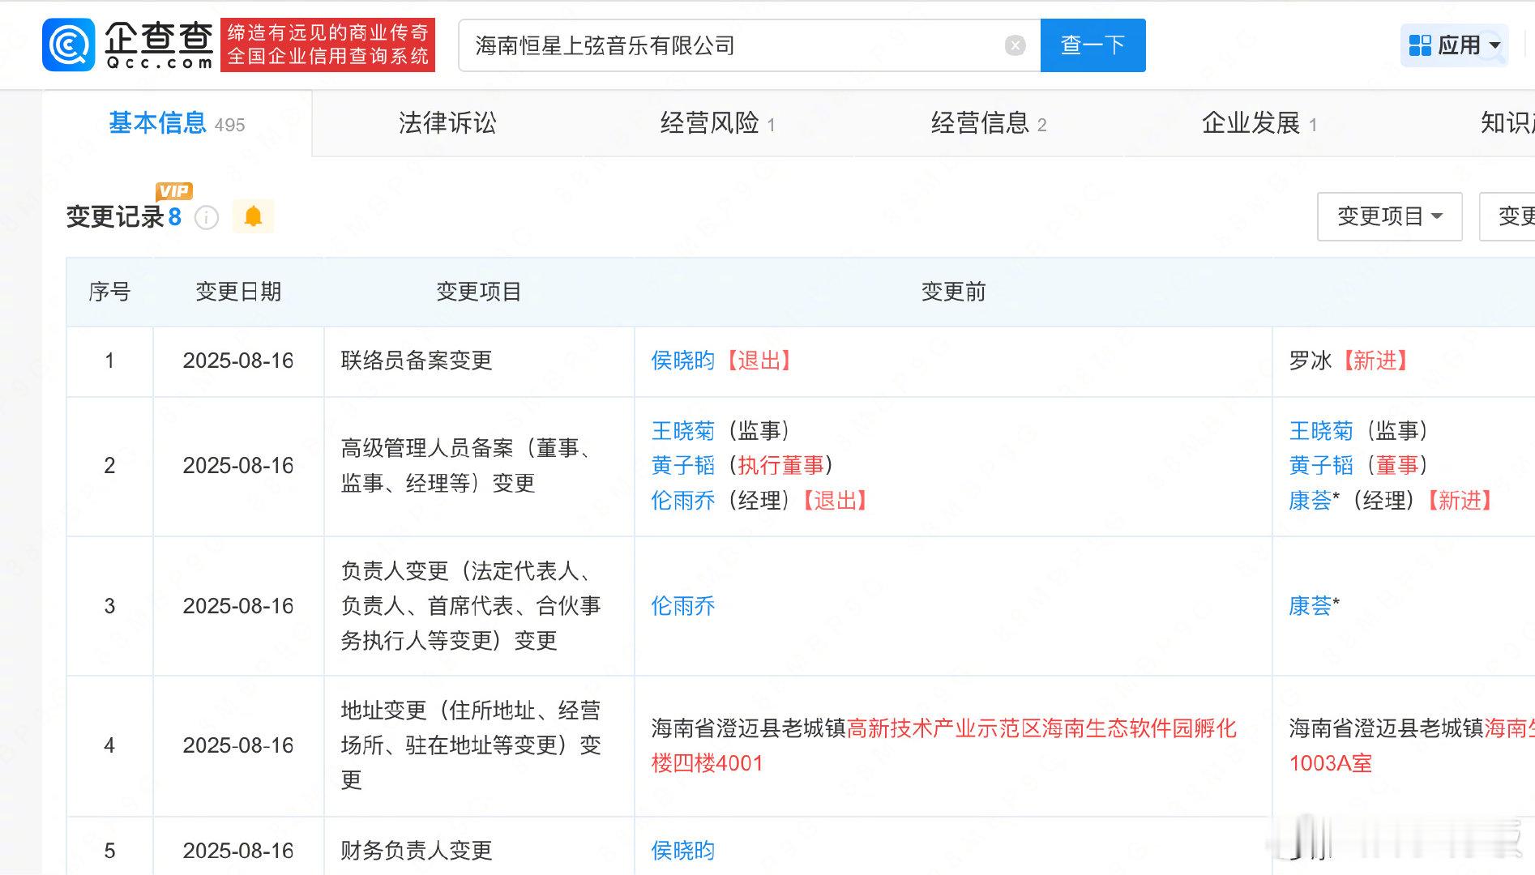This screenshot has width=1535, height=875.
Task: Open 黄子韬 (执行董事) link
Action: (x=682, y=465)
